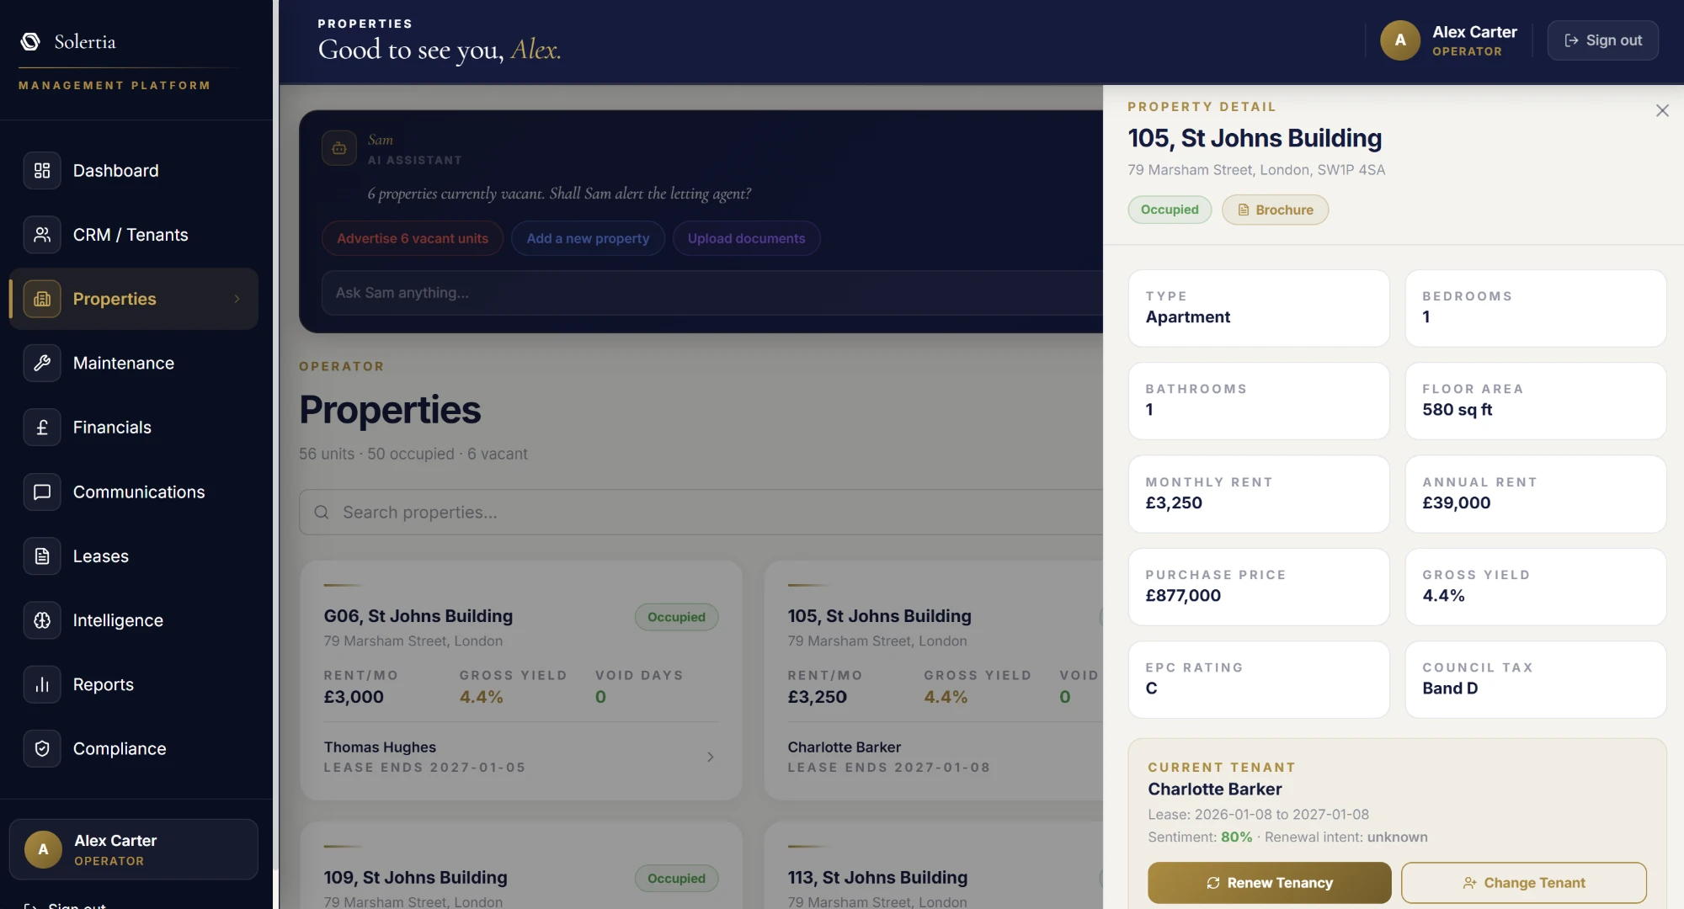Click the Sign out button

click(x=1603, y=40)
